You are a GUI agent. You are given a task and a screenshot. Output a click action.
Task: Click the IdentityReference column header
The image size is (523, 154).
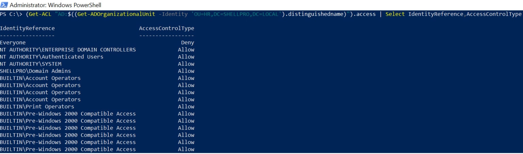click(x=27, y=28)
